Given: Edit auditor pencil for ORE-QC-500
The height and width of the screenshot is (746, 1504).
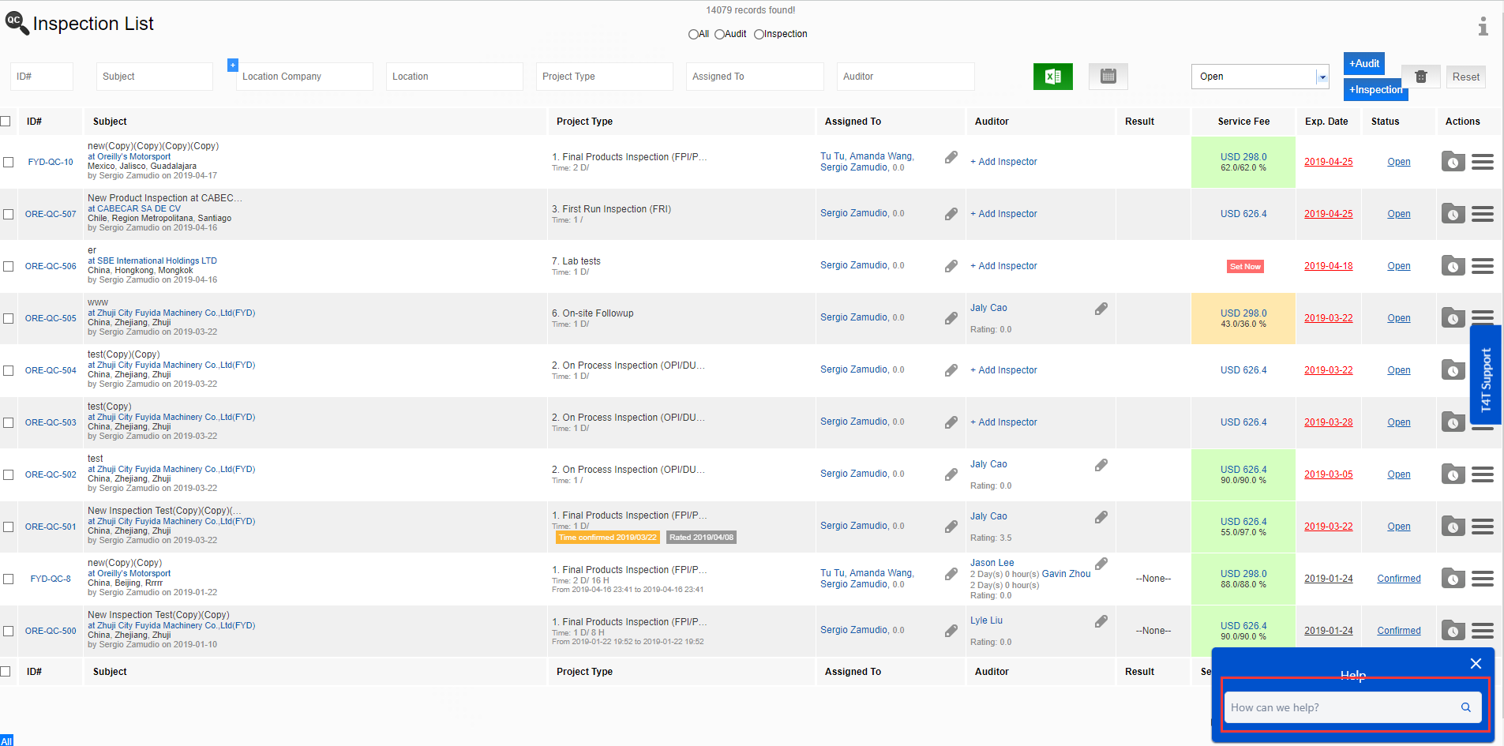Looking at the screenshot, I should point(1101,621).
